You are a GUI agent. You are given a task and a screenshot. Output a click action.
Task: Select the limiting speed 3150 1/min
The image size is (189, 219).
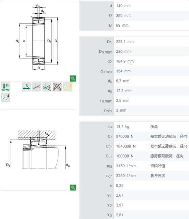(x=126, y=166)
